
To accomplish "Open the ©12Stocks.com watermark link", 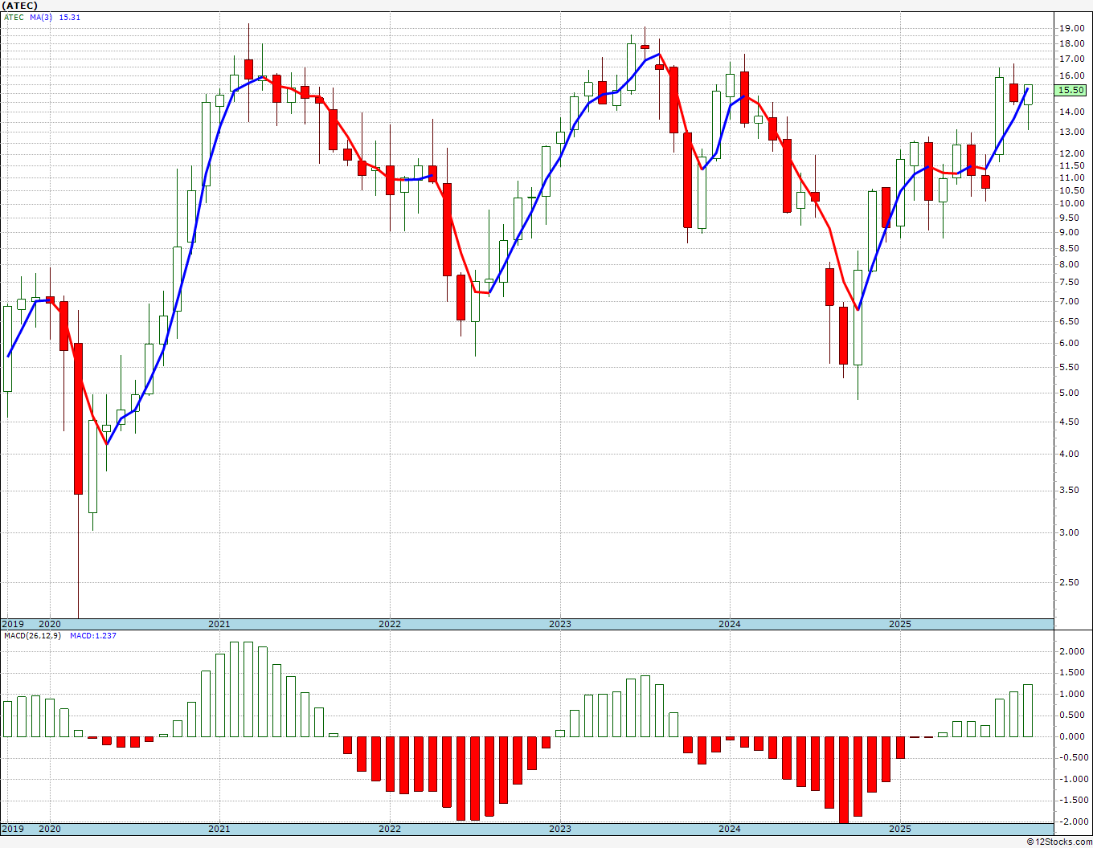I will point(1059,842).
